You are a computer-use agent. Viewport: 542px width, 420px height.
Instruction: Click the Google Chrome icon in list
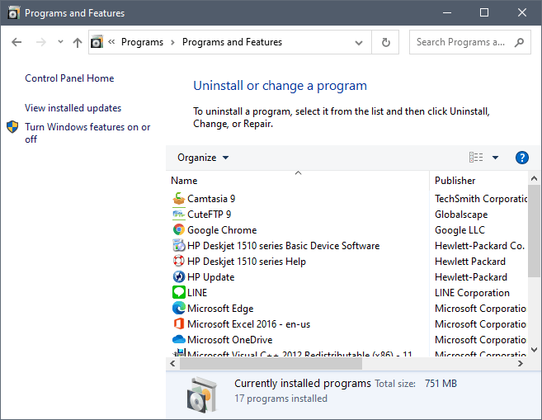point(179,230)
